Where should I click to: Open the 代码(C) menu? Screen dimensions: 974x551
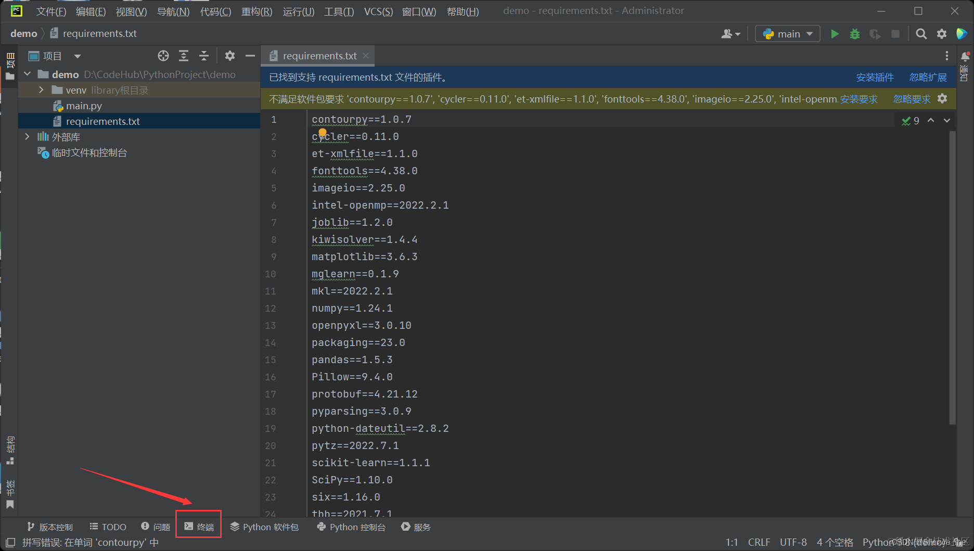pos(215,11)
